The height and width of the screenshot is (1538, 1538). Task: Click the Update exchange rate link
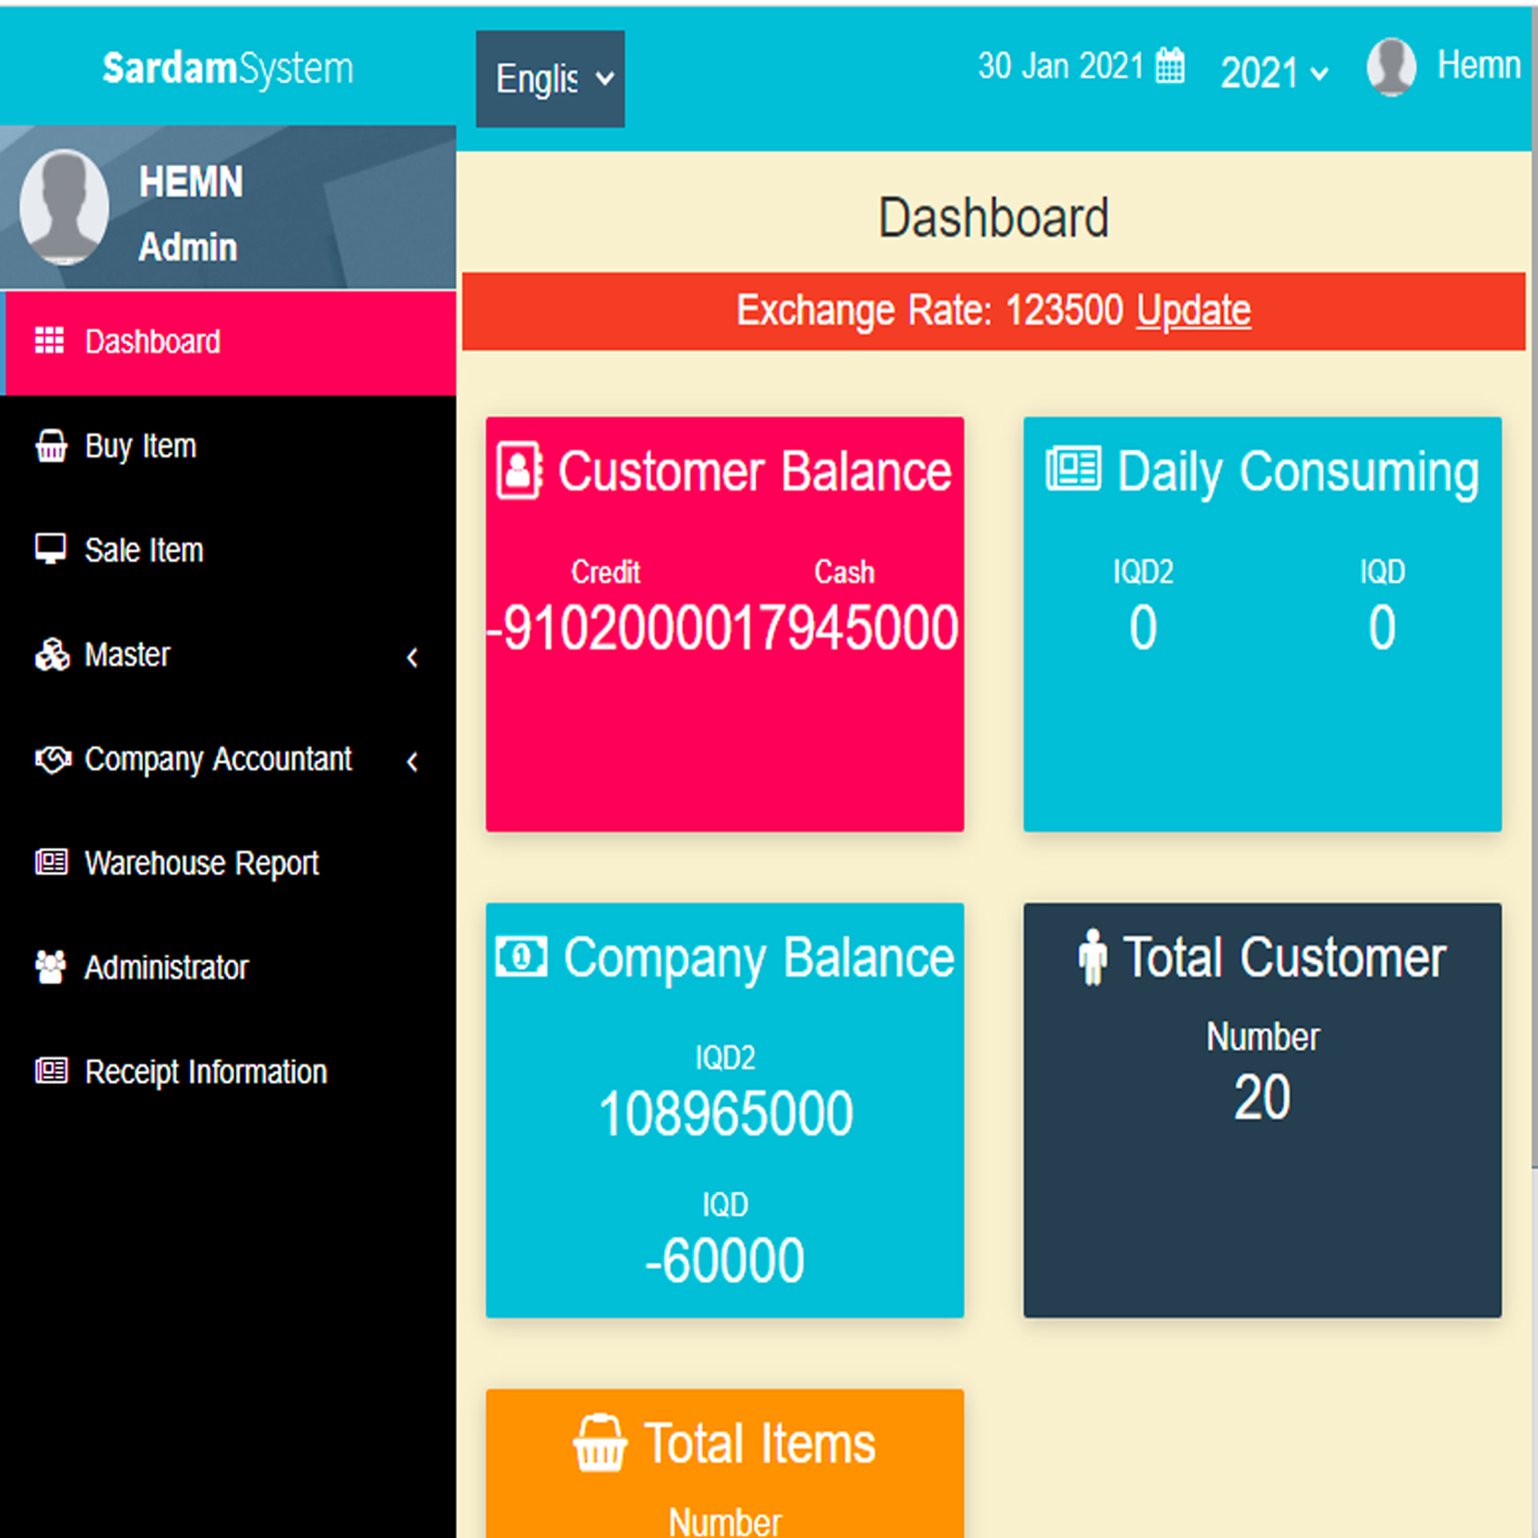coord(1193,311)
